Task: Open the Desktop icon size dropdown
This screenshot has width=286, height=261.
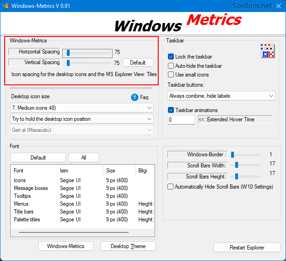Action: (x=82, y=108)
